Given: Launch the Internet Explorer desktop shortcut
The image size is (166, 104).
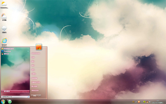Looking at the screenshot, I should [4, 42].
